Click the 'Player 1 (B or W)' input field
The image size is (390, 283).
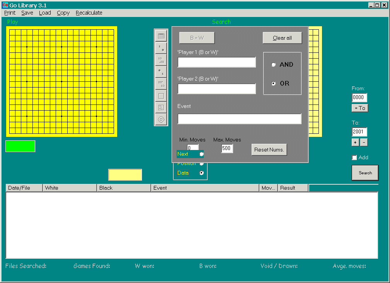coord(216,62)
